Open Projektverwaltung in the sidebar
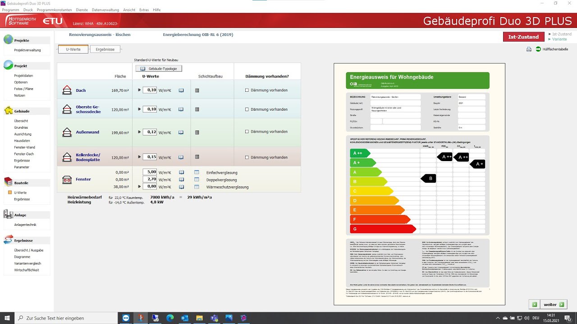 click(x=27, y=50)
